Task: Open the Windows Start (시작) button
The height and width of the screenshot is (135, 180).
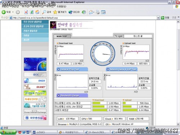Action: click(x=8, y=132)
